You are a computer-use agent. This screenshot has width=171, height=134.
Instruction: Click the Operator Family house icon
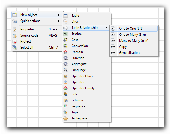pyautogui.click(x=66, y=88)
